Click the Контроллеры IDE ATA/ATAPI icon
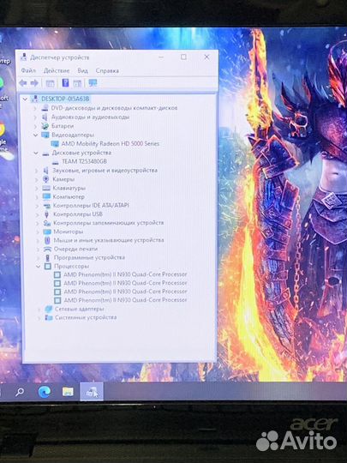The height and width of the screenshot is (463, 347). click(46, 206)
